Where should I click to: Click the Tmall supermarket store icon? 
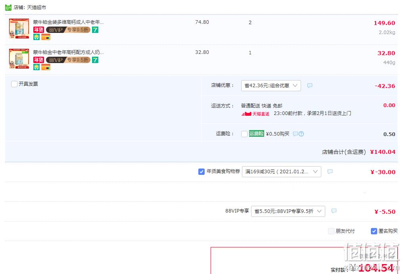(8, 8)
